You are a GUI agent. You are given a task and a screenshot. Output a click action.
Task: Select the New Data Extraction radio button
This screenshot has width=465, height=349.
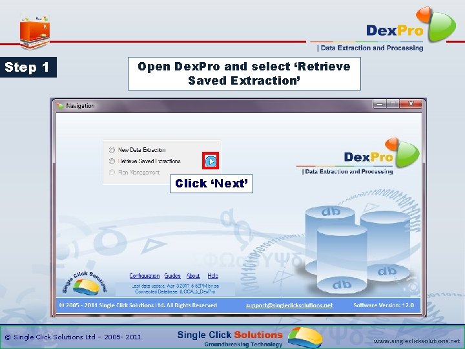tap(112, 150)
